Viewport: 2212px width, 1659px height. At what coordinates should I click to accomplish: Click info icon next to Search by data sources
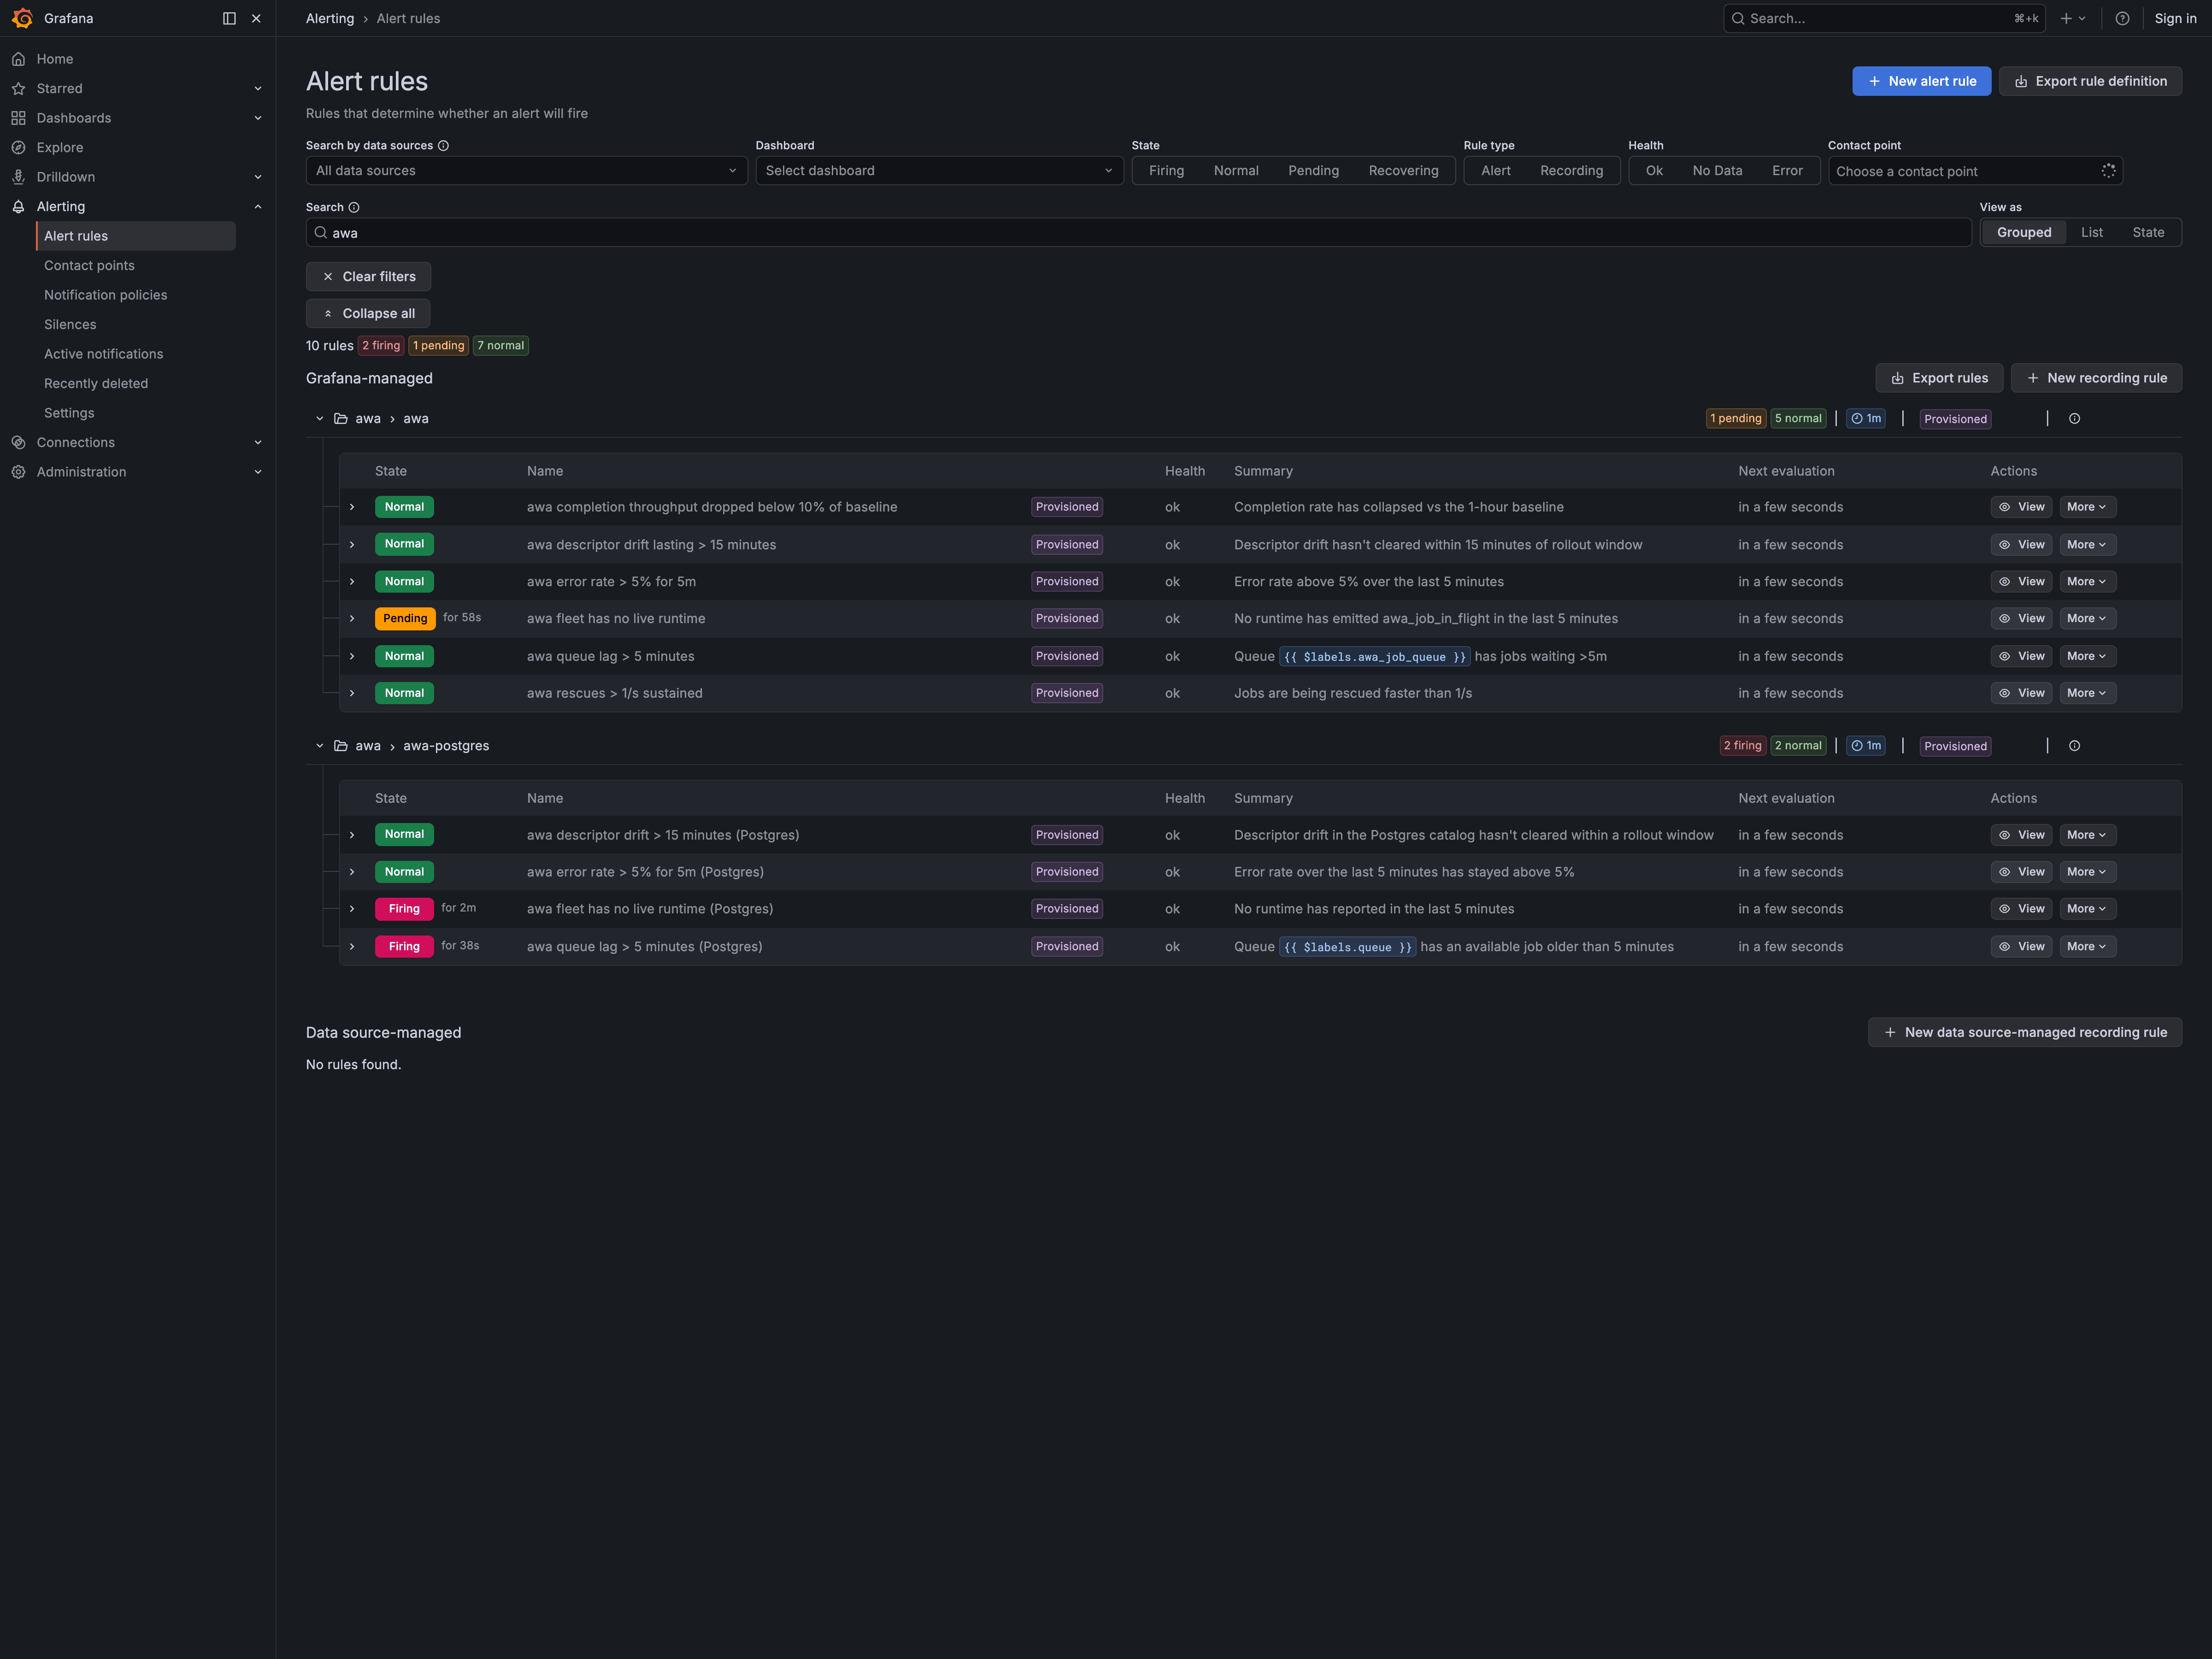click(x=443, y=145)
